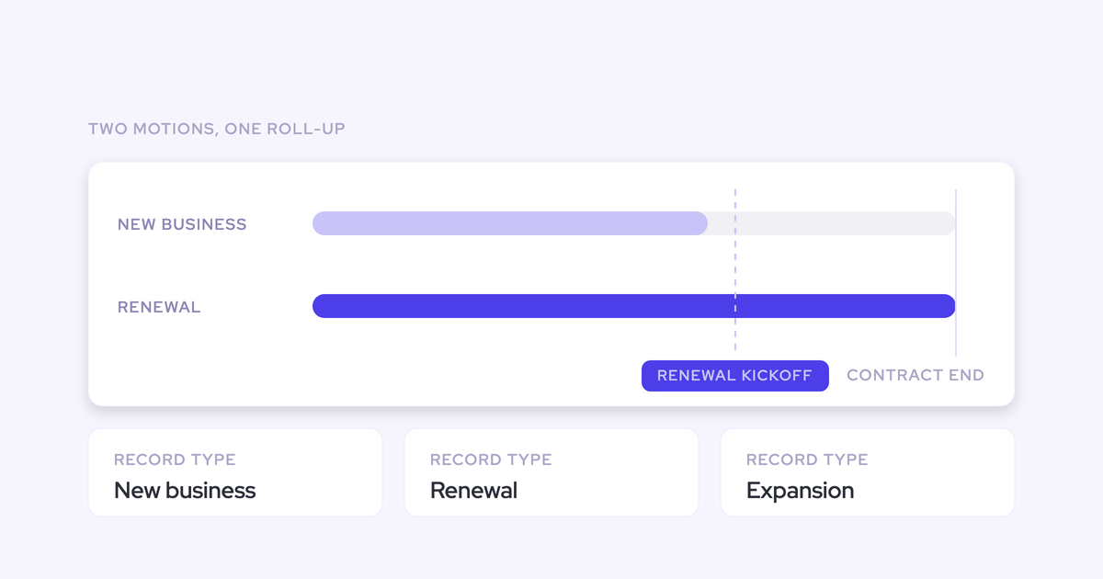Image resolution: width=1103 pixels, height=579 pixels.
Task: Click the unfilled gray end of New Business bar
Action: point(832,223)
